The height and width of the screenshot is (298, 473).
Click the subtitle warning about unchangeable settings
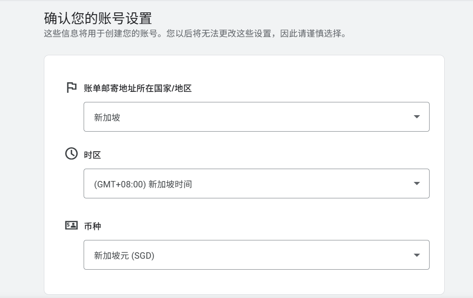click(194, 34)
